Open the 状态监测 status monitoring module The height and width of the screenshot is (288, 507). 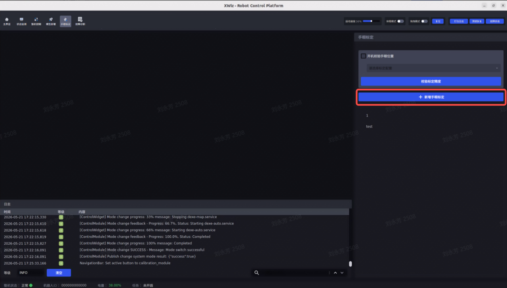[x=21, y=21]
